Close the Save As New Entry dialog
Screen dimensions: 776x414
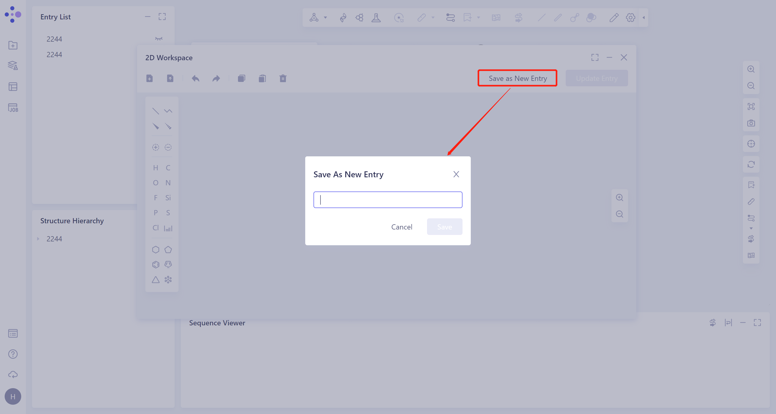coord(456,174)
